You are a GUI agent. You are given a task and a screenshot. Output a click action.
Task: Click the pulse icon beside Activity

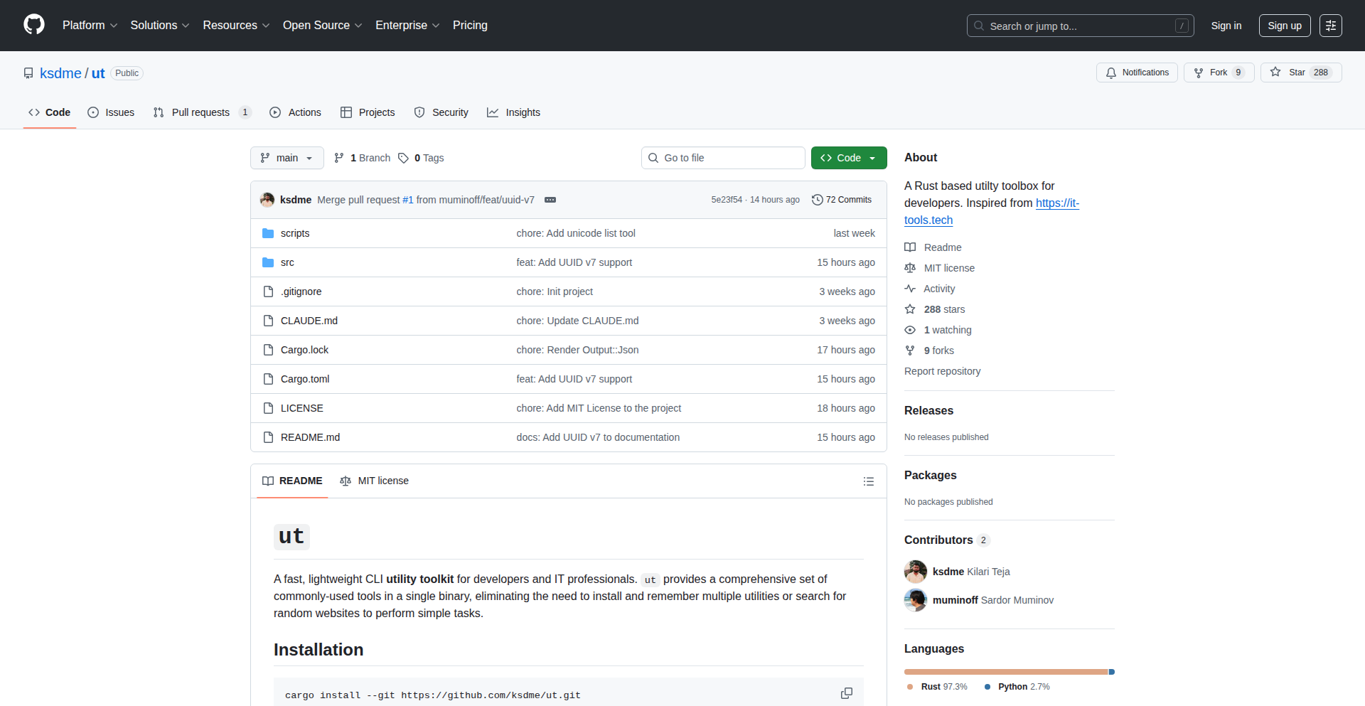point(910,289)
